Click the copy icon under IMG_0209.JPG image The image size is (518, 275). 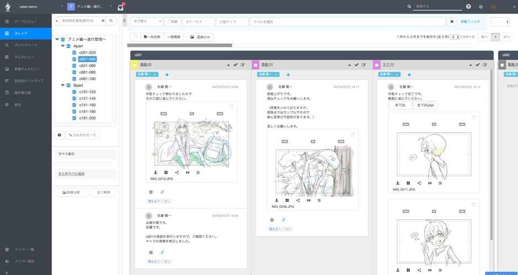[319, 200]
